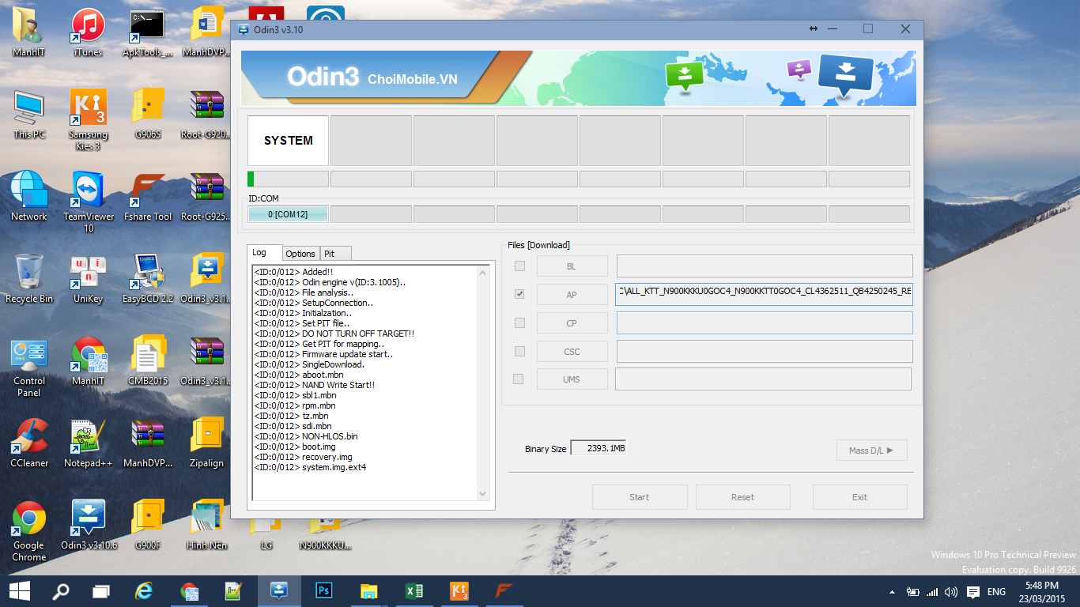Screen dimensions: 1080x607
Task: Open Task View on the taskbar
Action: 101,590
